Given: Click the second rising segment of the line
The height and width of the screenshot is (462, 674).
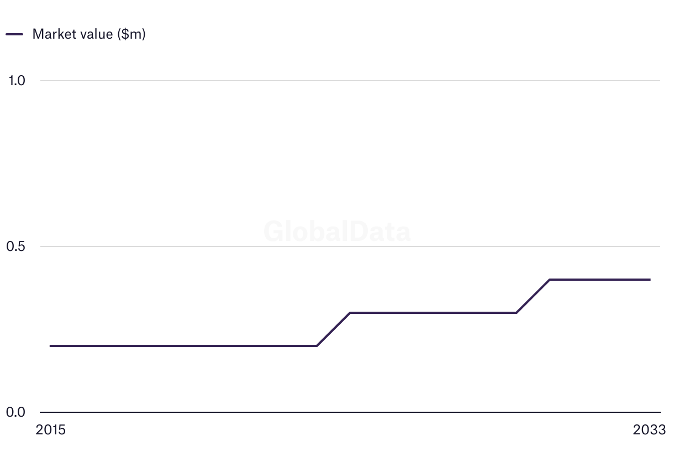Looking at the screenshot, I should coord(533,296).
